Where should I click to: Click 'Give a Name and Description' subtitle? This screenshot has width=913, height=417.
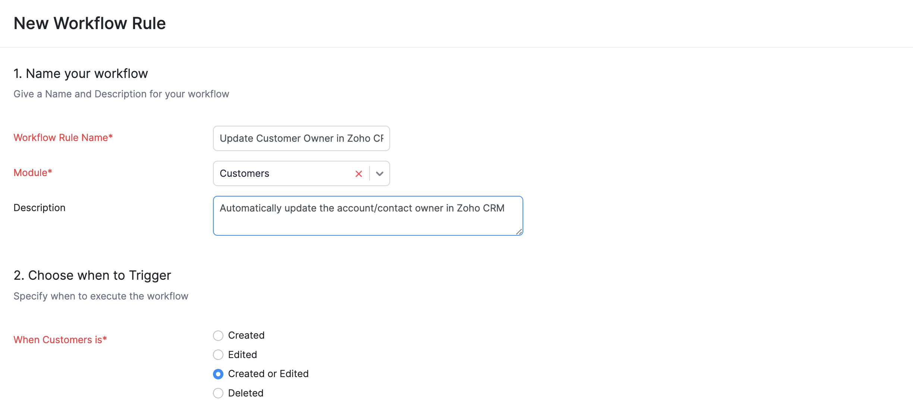pyautogui.click(x=121, y=94)
